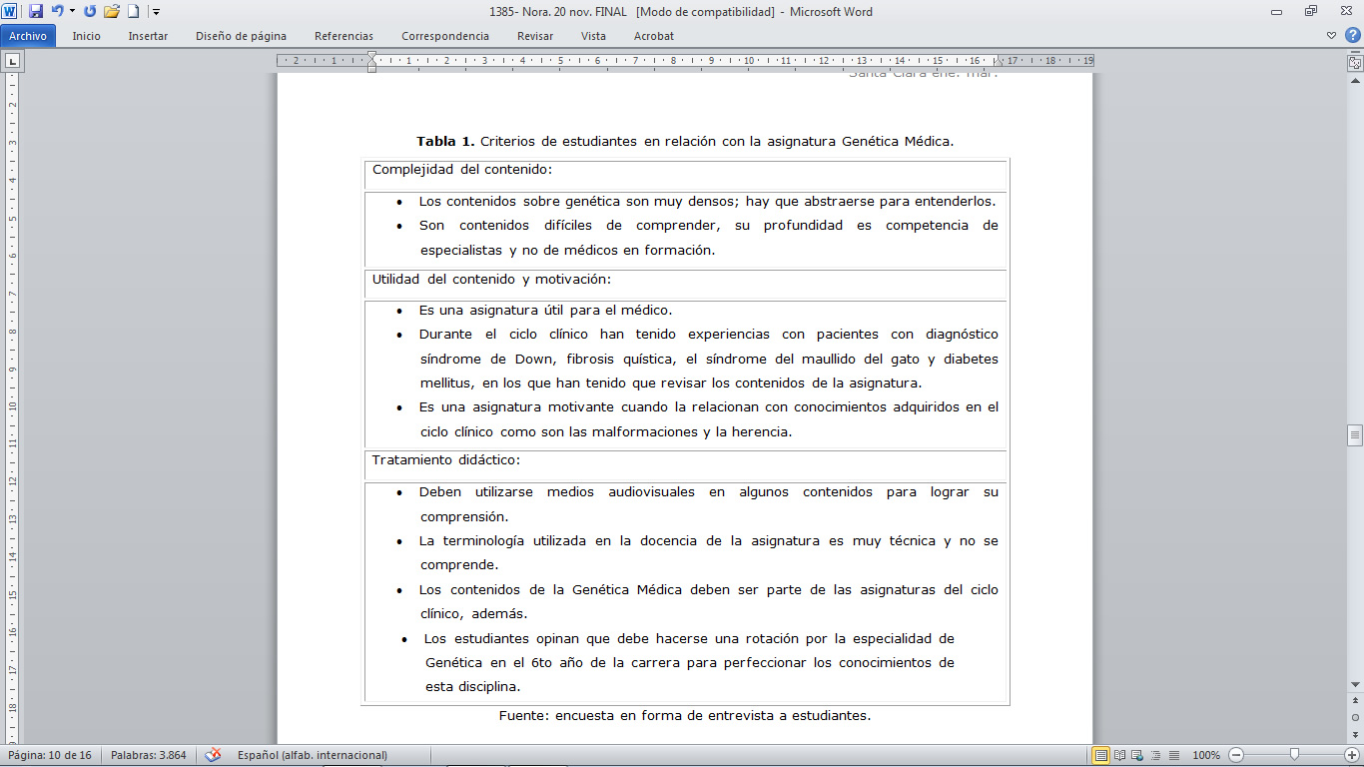1364x767 pixels.
Task: Expand the Undo history dropdown arrow
Action: [72, 12]
